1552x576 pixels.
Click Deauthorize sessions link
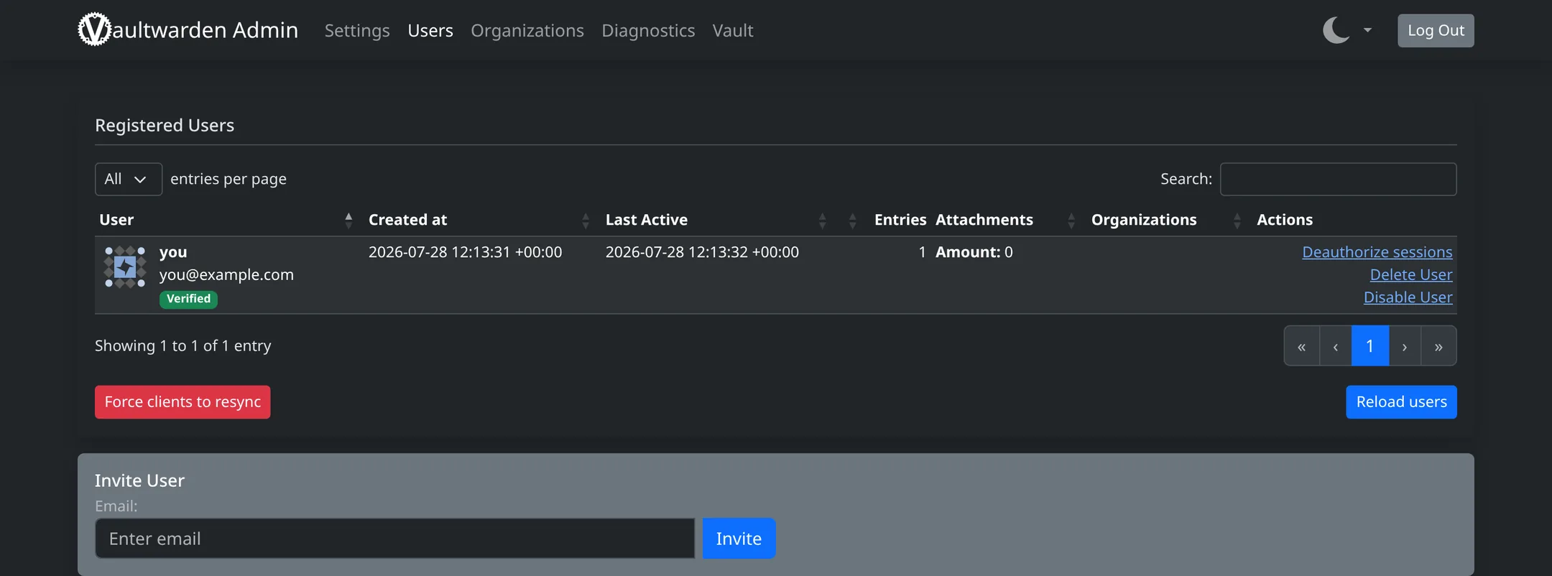click(x=1377, y=252)
